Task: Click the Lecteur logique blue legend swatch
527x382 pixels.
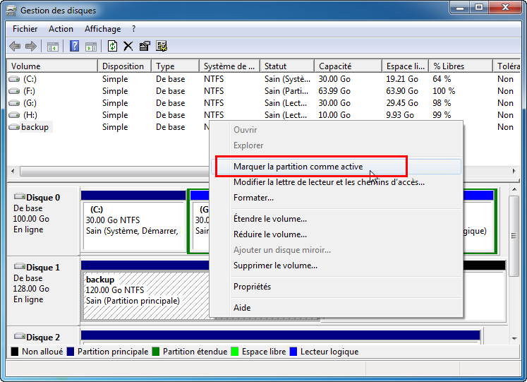Action: click(293, 352)
